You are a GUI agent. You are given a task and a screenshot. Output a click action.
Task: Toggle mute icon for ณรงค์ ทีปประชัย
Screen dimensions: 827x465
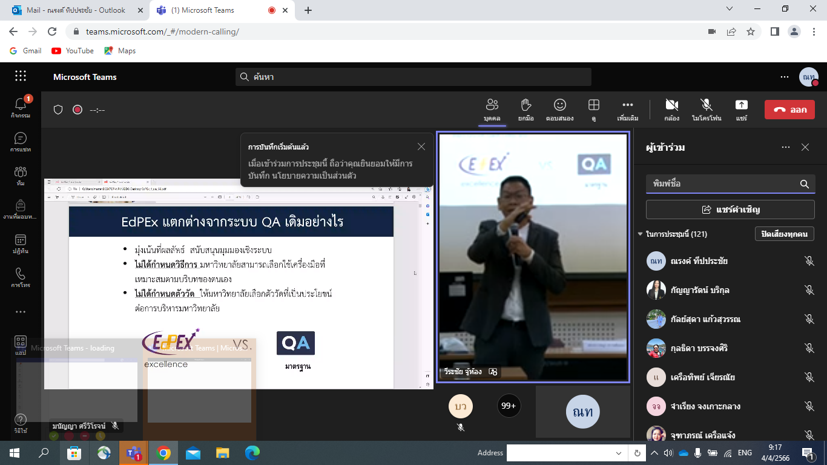point(809,261)
